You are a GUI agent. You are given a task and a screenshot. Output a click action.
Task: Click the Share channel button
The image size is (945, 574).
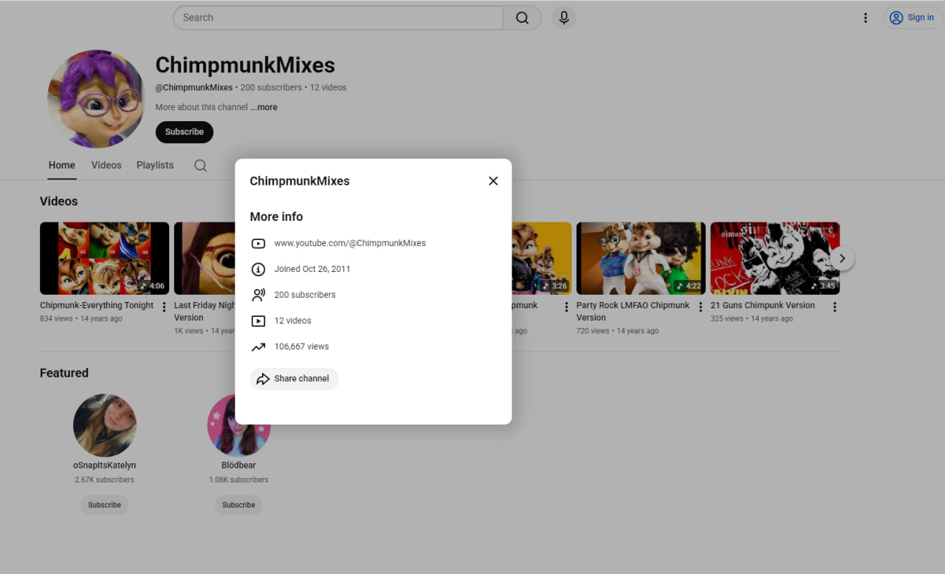click(x=294, y=379)
